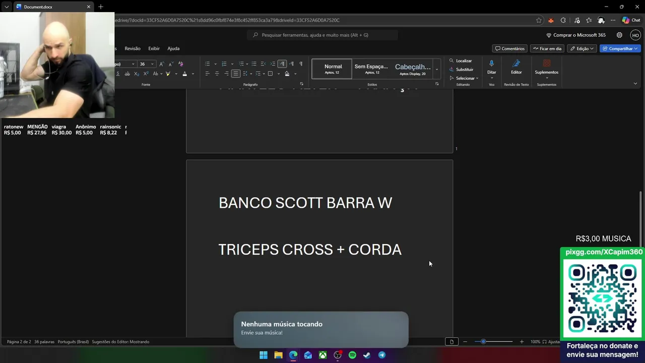Screen dimensions: 645x363
Task: Clear formatting with the eraser A icon
Action: [181, 64]
